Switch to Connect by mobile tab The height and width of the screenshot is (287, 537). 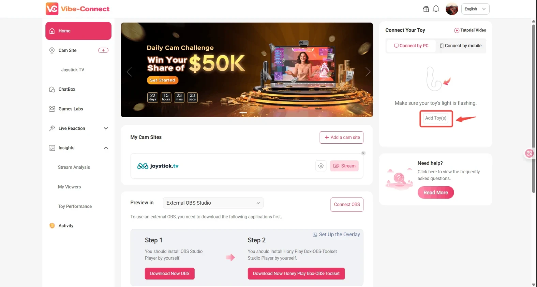(x=461, y=46)
